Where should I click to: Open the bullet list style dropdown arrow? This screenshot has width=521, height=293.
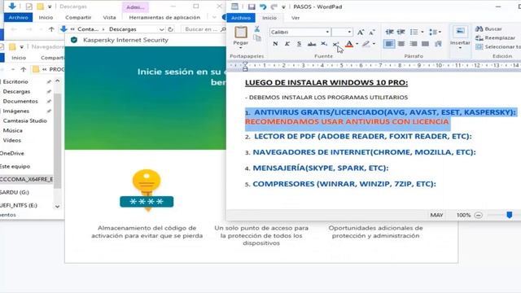[422, 32]
